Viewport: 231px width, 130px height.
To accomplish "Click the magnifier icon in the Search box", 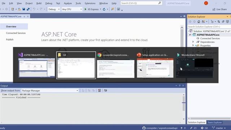I will click(x=160, y=3).
